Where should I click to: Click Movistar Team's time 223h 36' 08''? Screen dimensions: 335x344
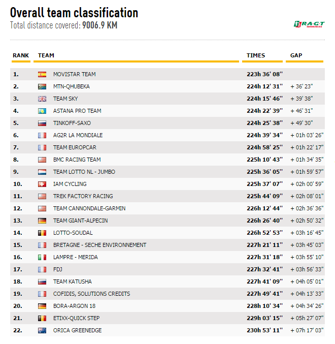(x=264, y=74)
